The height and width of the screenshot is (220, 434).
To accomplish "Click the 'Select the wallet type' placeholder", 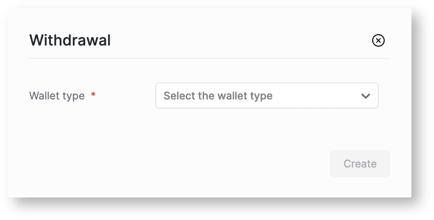I will 218,96.
